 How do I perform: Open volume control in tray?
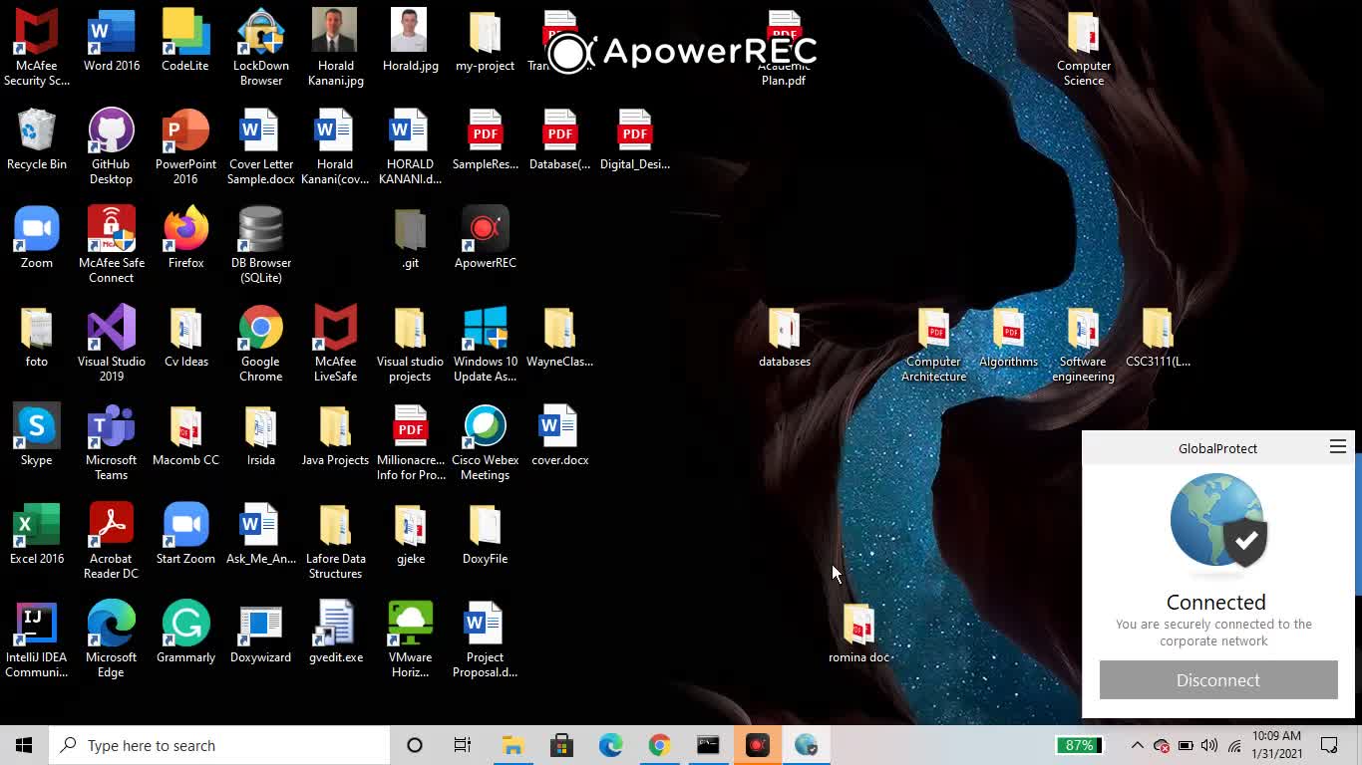(x=1209, y=745)
